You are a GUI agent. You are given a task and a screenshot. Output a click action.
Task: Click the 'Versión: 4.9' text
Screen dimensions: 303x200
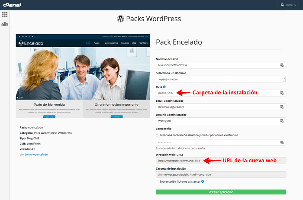pyautogui.click(x=27, y=149)
